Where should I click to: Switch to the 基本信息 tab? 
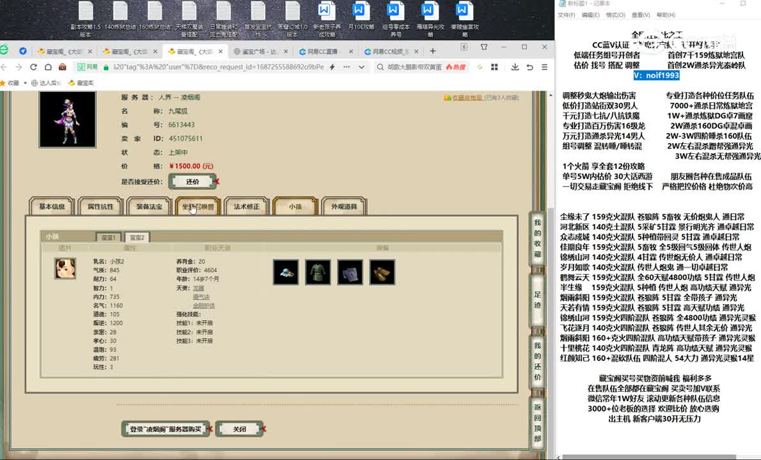click(52, 206)
